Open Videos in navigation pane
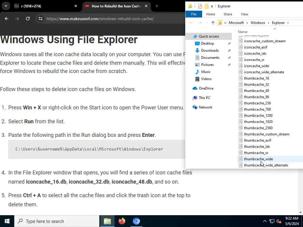The height and width of the screenshot is (227, 303). tap(206, 79)
